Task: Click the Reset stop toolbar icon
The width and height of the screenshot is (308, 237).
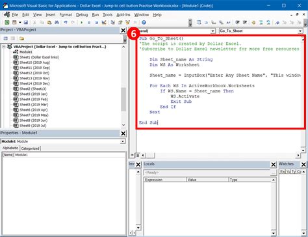Action: [96, 22]
